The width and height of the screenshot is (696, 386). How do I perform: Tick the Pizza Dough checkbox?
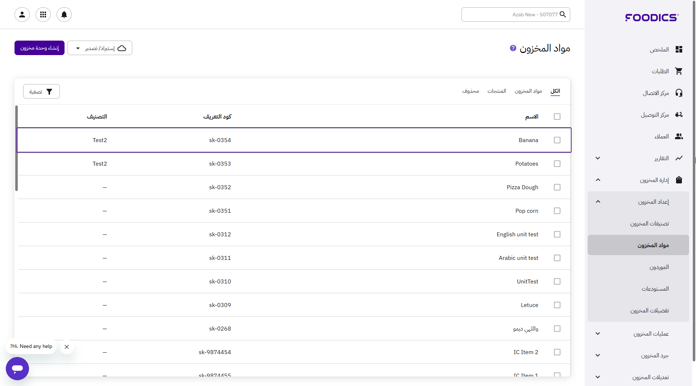tap(557, 187)
